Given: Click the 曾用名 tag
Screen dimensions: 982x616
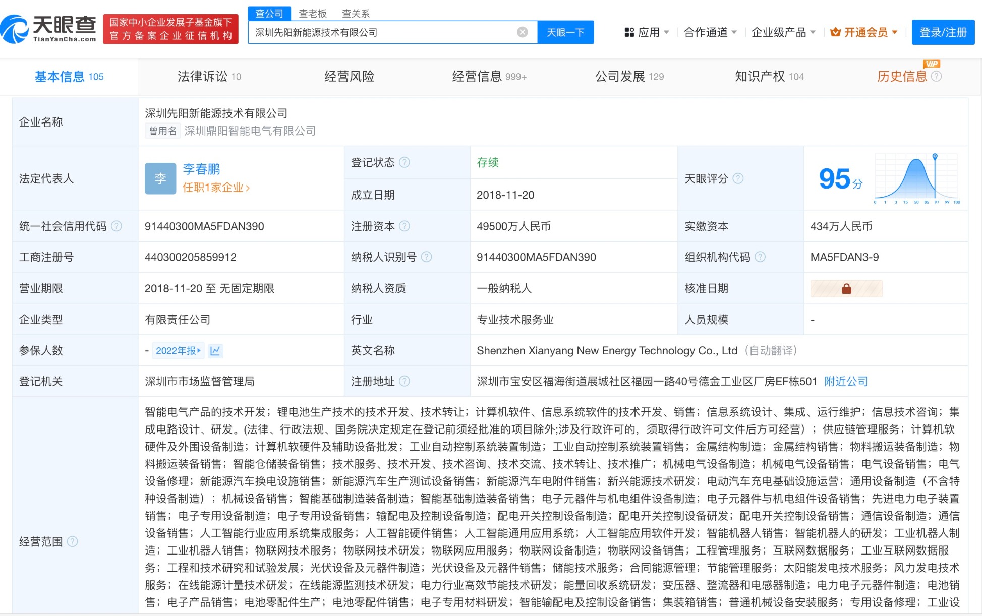Looking at the screenshot, I should pyautogui.click(x=162, y=131).
